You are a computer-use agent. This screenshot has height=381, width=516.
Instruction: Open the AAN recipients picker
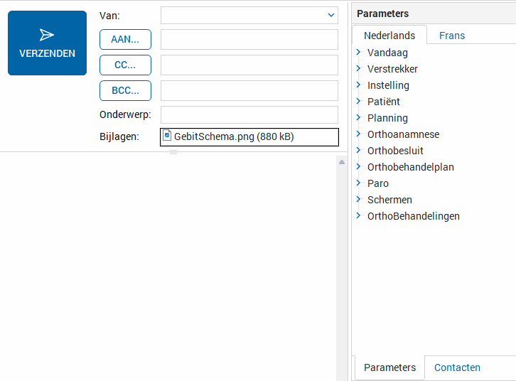(x=125, y=40)
